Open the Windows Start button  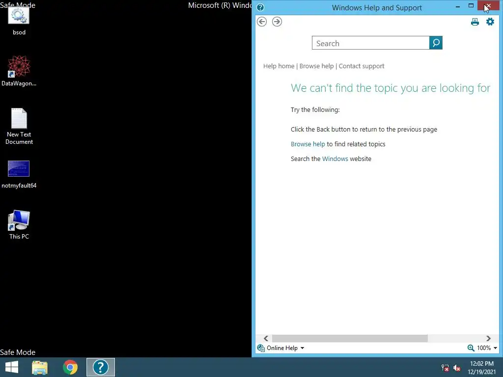click(12, 367)
